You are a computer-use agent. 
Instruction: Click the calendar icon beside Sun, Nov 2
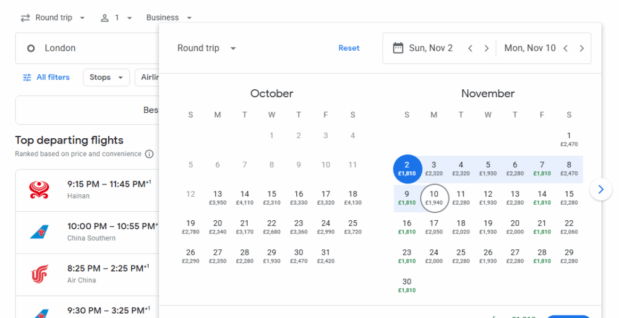point(398,48)
